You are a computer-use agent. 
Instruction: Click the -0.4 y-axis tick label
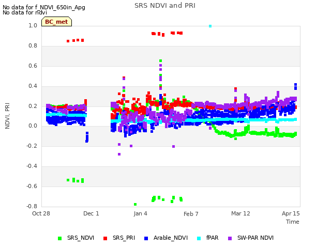[x=32, y=166]
